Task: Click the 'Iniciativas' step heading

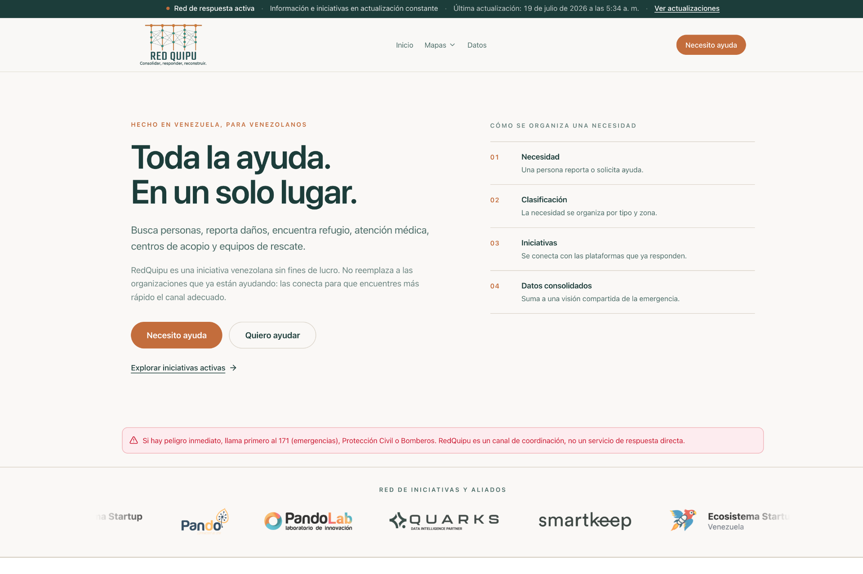Action: (x=539, y=243)
